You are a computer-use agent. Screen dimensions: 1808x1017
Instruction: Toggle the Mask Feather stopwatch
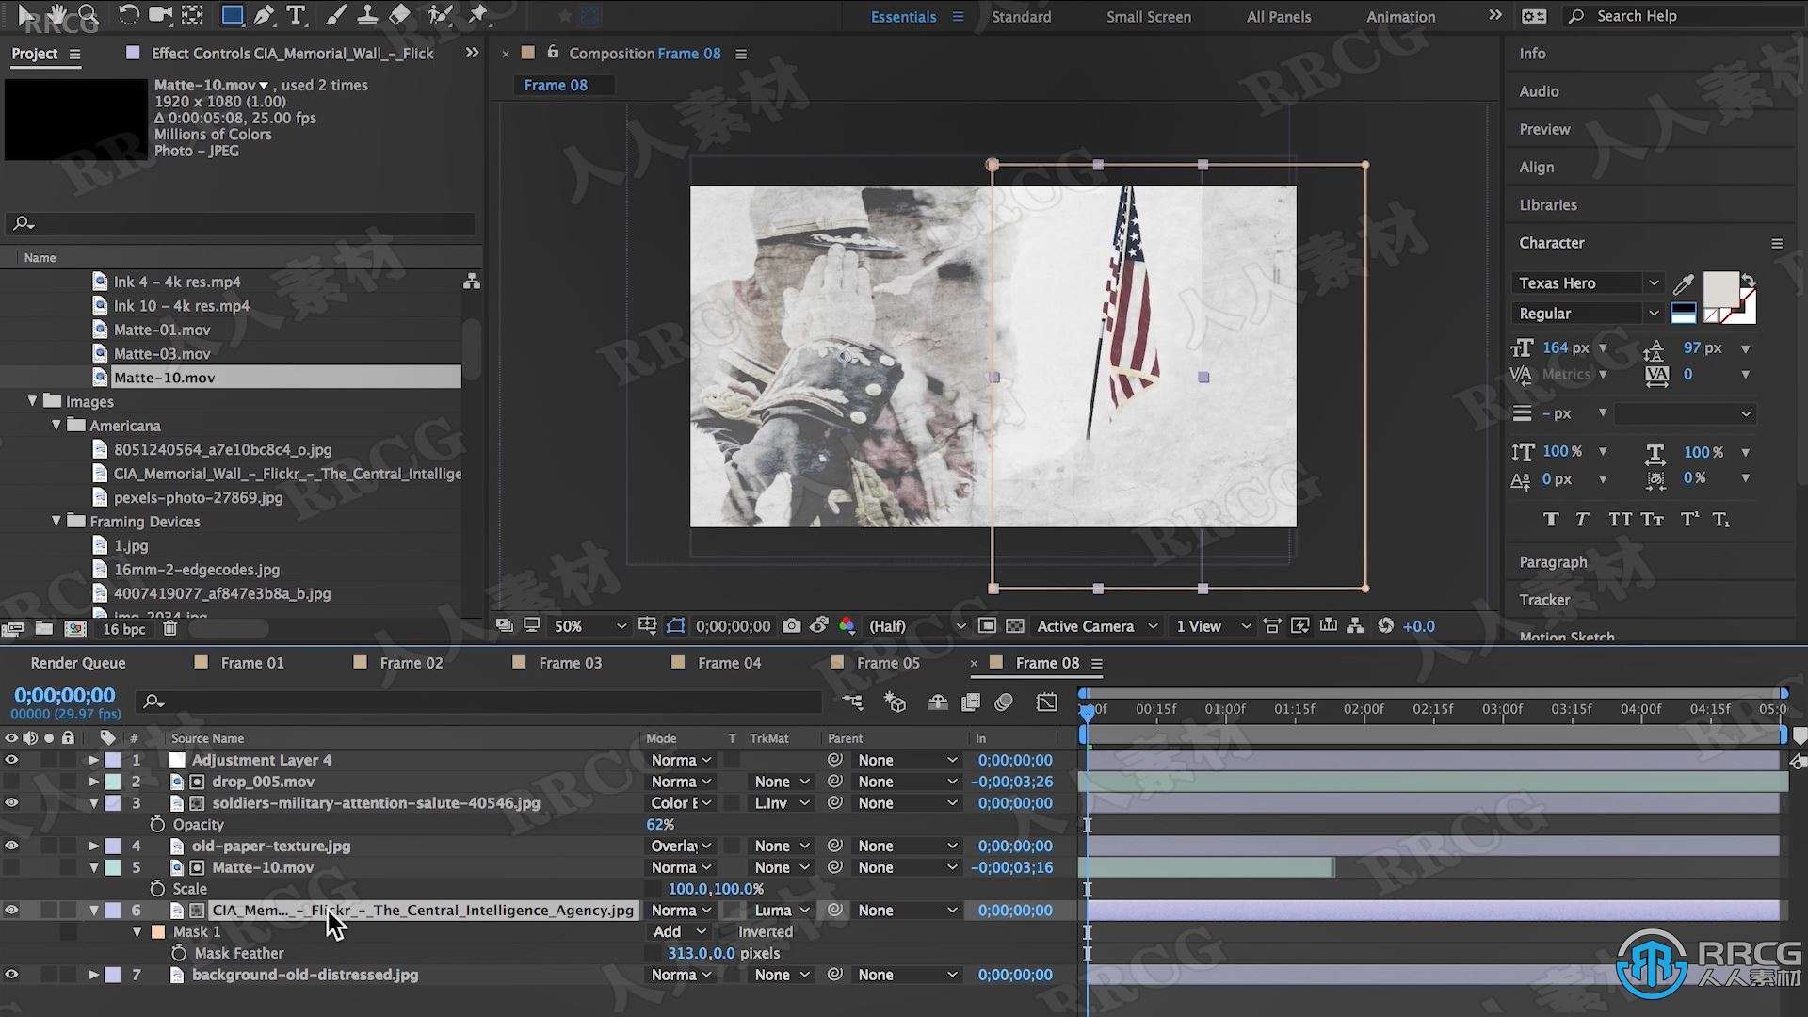click(x=179, y=953)
